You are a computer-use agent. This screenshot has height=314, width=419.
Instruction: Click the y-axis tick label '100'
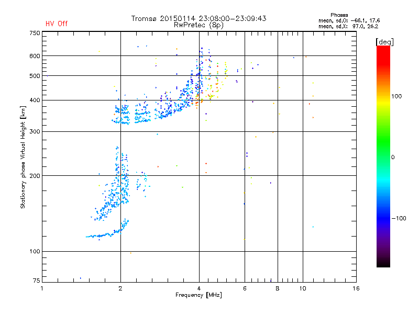tap(35, 251)
